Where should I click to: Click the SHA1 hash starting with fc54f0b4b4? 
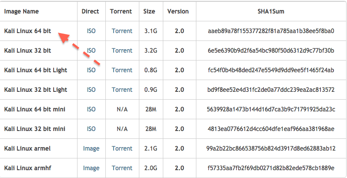point(271,70)
